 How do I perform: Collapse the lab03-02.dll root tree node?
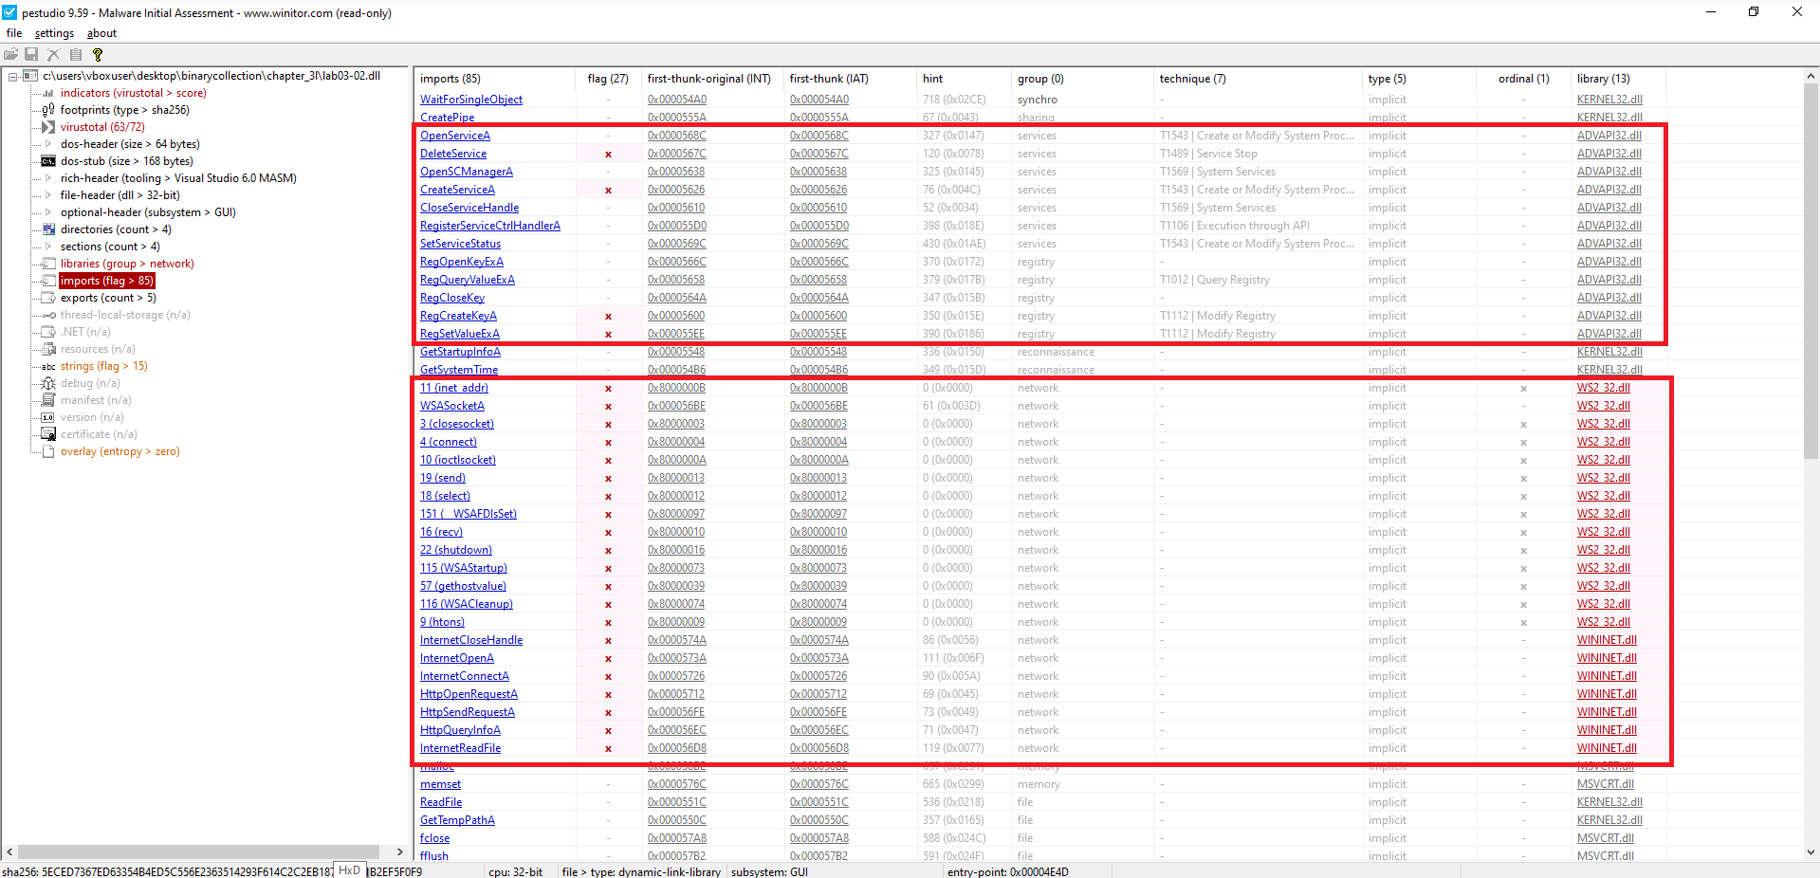point(13,76)
